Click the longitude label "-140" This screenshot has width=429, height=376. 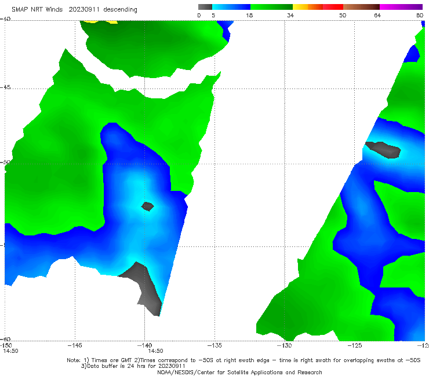click(144, 345)
